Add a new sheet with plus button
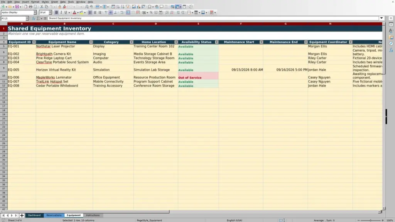This screenshot has height=222, width=395. (x=22, y=215)
